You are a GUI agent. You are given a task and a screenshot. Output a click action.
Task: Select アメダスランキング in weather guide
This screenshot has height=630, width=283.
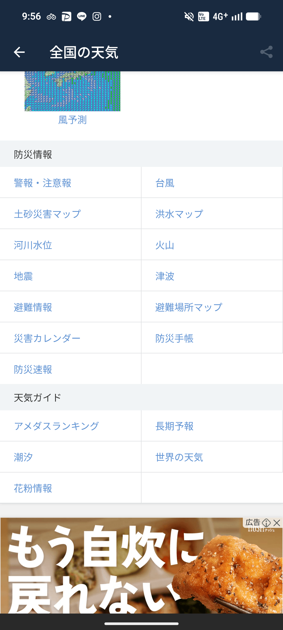[x=56, y=426]
